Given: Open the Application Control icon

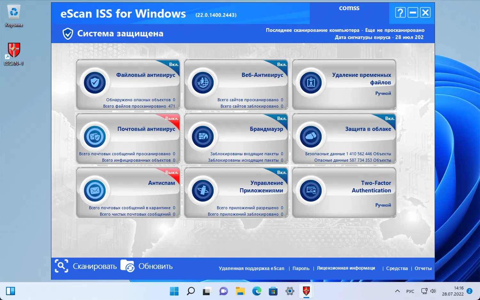Looking at the screenshot, I should 203,191.
